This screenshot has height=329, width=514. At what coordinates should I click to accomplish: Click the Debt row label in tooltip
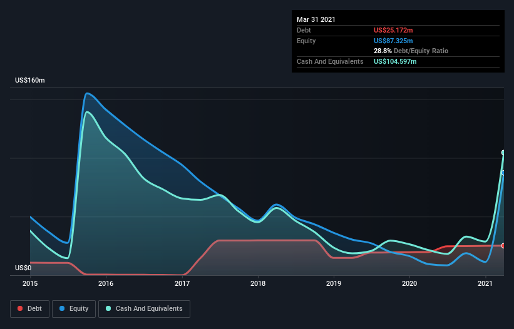304,30
